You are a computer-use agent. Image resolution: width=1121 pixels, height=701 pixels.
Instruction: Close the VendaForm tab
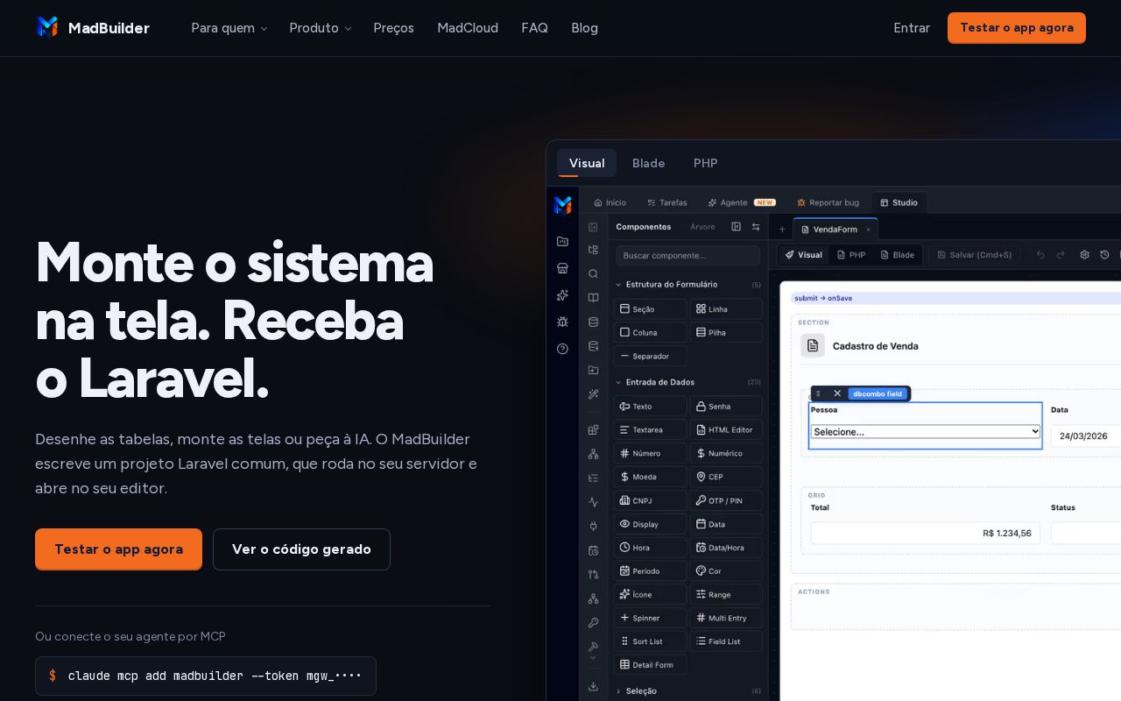tap(869, 230)
